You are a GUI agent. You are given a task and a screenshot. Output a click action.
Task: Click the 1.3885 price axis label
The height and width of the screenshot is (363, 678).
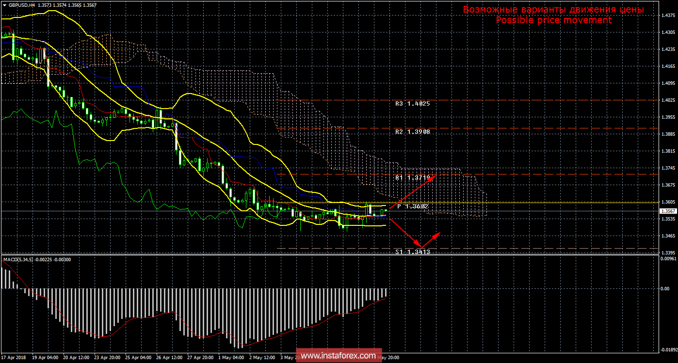[x=668, y=134]
